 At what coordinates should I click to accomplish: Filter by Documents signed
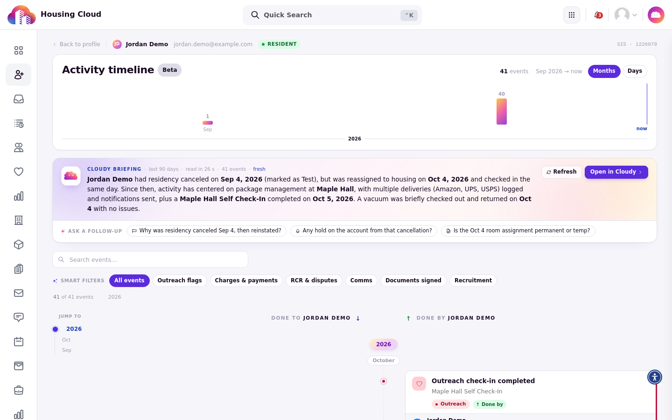tap(413, 280)
